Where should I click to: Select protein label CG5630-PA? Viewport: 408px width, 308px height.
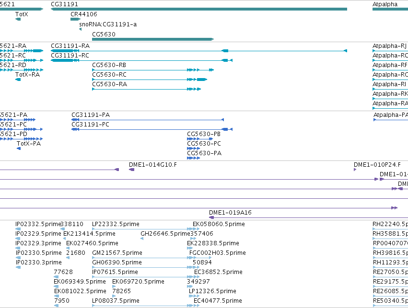pyautogui.click(x=204, y=153)
